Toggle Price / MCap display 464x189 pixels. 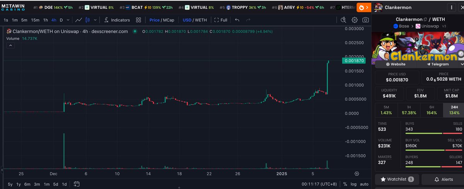[162, 20]
